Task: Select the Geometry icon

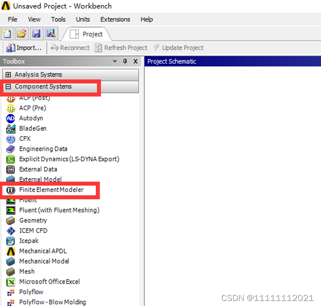Action: 10,221
